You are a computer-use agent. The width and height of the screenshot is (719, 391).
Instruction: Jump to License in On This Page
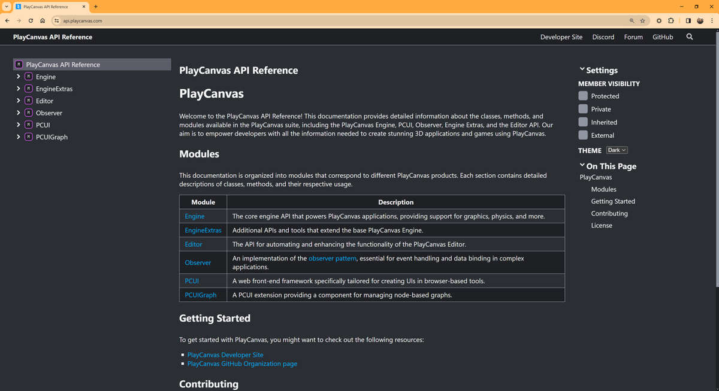602,225
